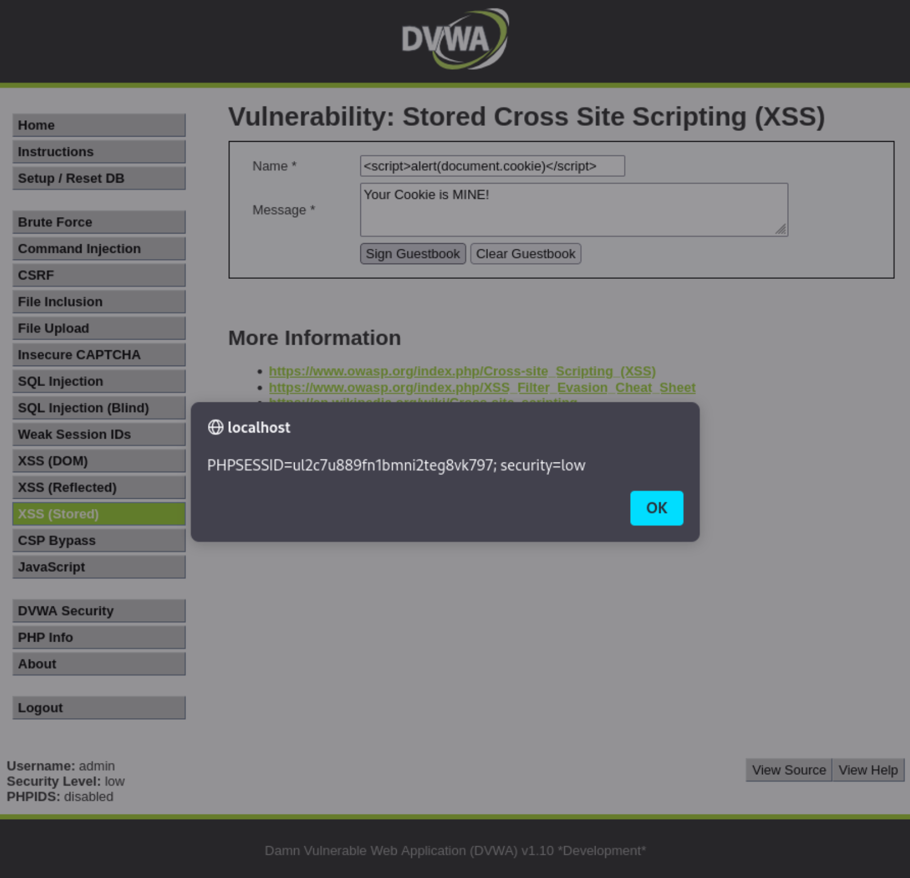Log out via Logout item
Image resolution: width=910 pixels, height=878 pixels.
[99, 708]
